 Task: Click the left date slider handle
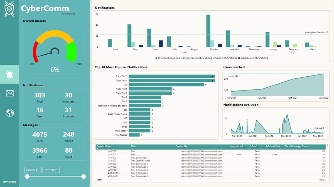click(27, 176)
